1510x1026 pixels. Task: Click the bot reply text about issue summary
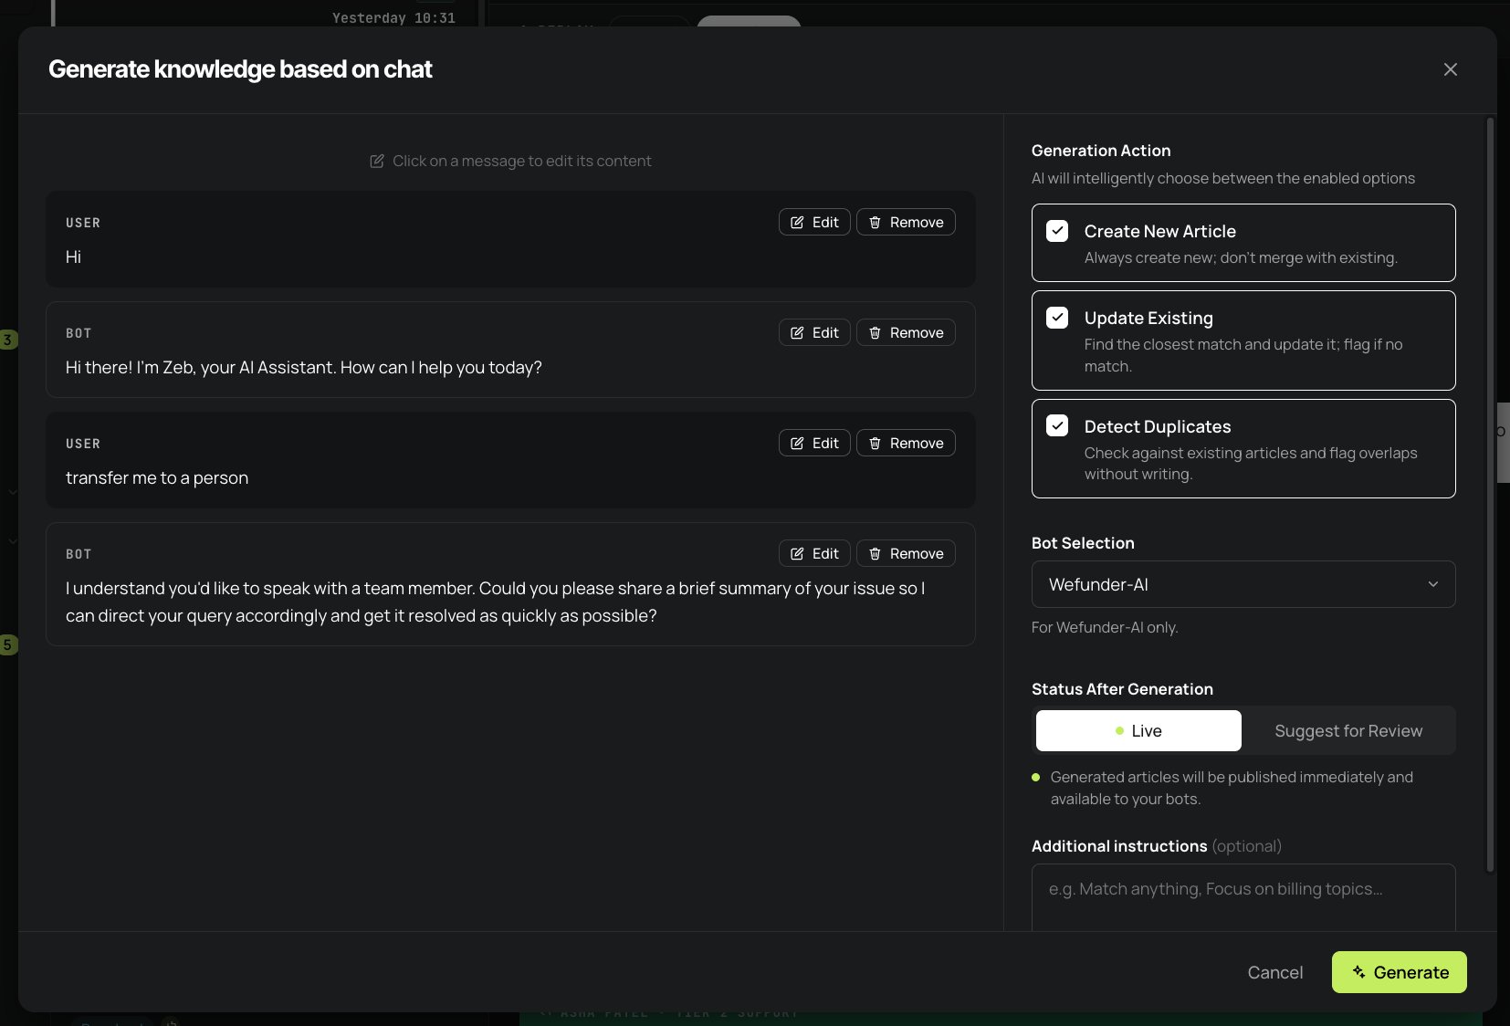click(496, 602)
